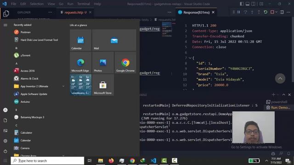Open dropdown arrow next to debug stop button
The width and height of the screenshot is (294, 165).
[x=276, y=12]
